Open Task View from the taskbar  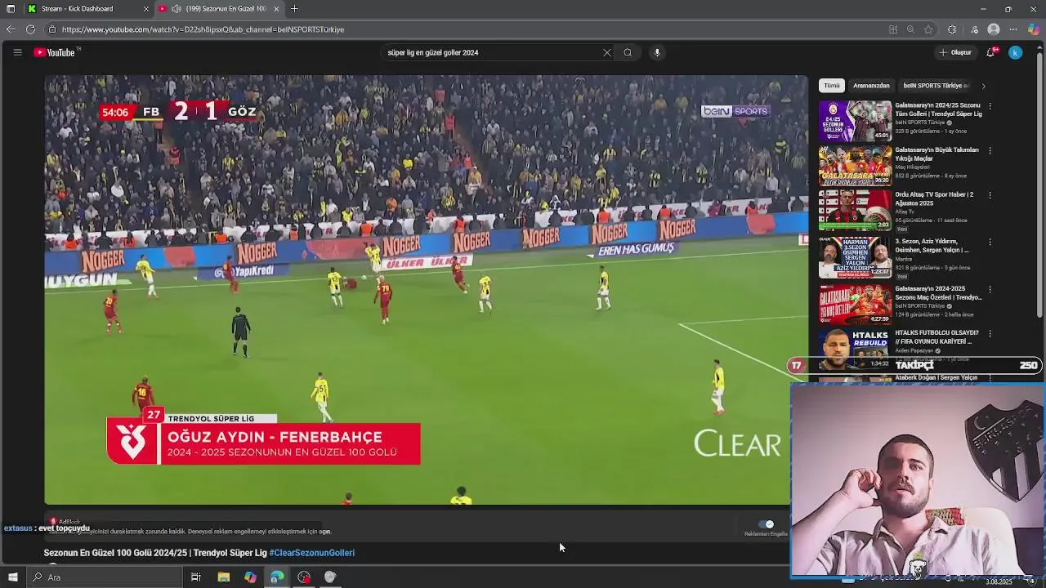pyautogui.click(x=196, y=577)
